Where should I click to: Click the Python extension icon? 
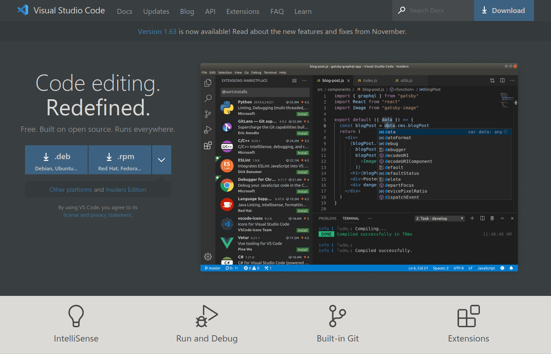227,108
